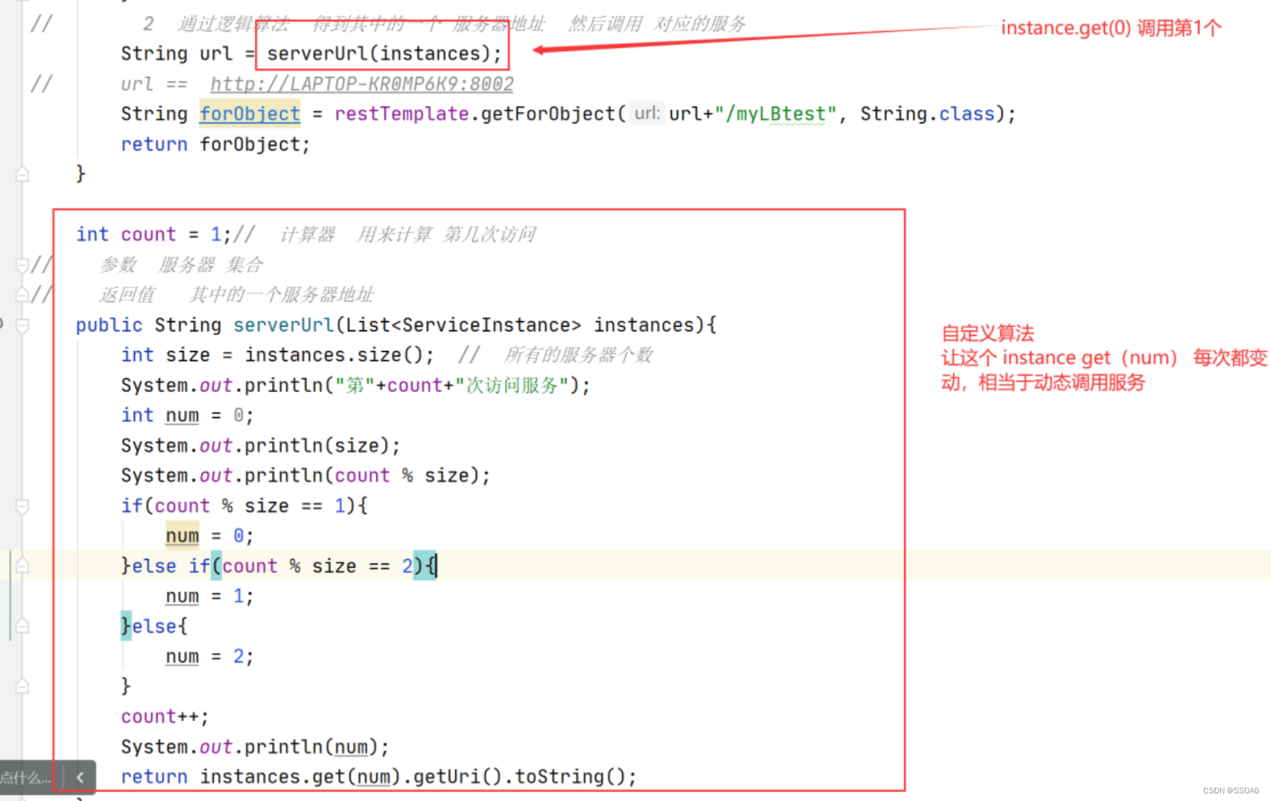Click the serverUrl method name in its declaration
The height and width of the screenshot is (801, 1271).
[x=283, y=325]
